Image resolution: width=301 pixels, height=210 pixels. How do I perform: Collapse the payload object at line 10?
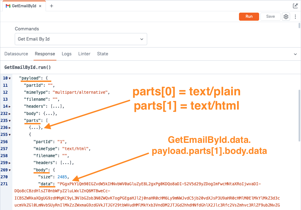click(x=10, y=78)
